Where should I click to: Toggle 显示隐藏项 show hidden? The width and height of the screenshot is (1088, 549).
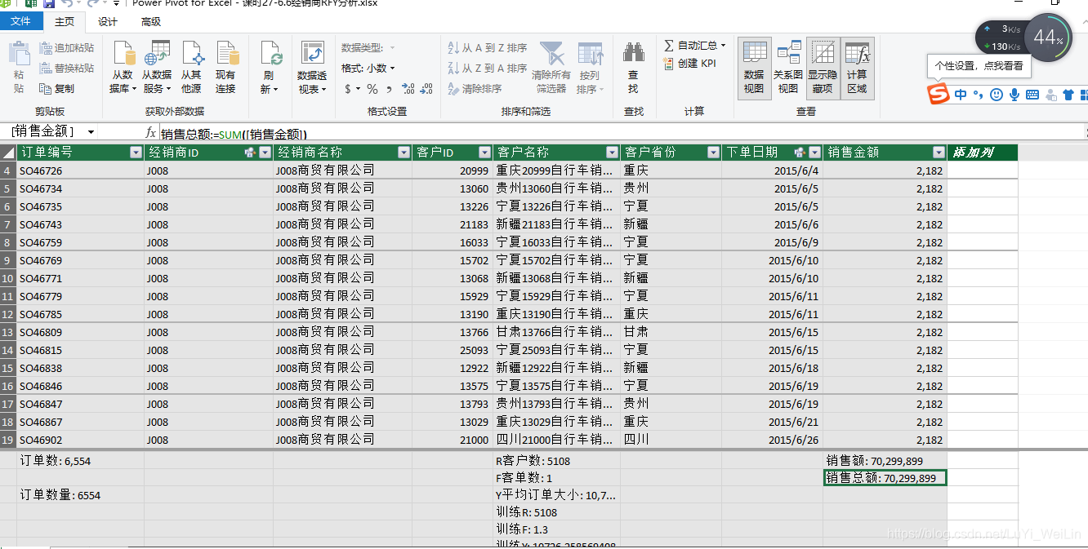pos(823,69)
